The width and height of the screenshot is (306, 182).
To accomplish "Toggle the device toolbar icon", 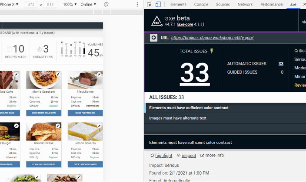I will (158, 4).
